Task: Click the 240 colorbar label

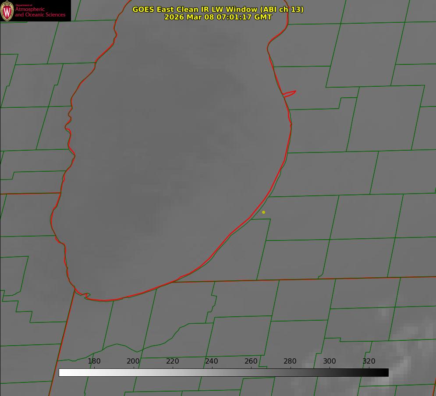Action: (212, 361)
